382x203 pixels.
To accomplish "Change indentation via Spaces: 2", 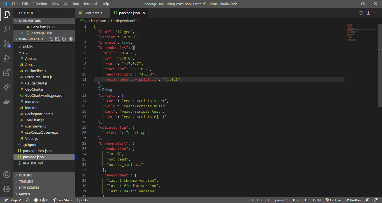I will tap(280, 200).
